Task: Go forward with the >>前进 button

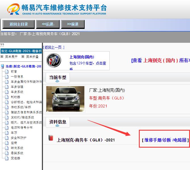Action: (73, 24)
